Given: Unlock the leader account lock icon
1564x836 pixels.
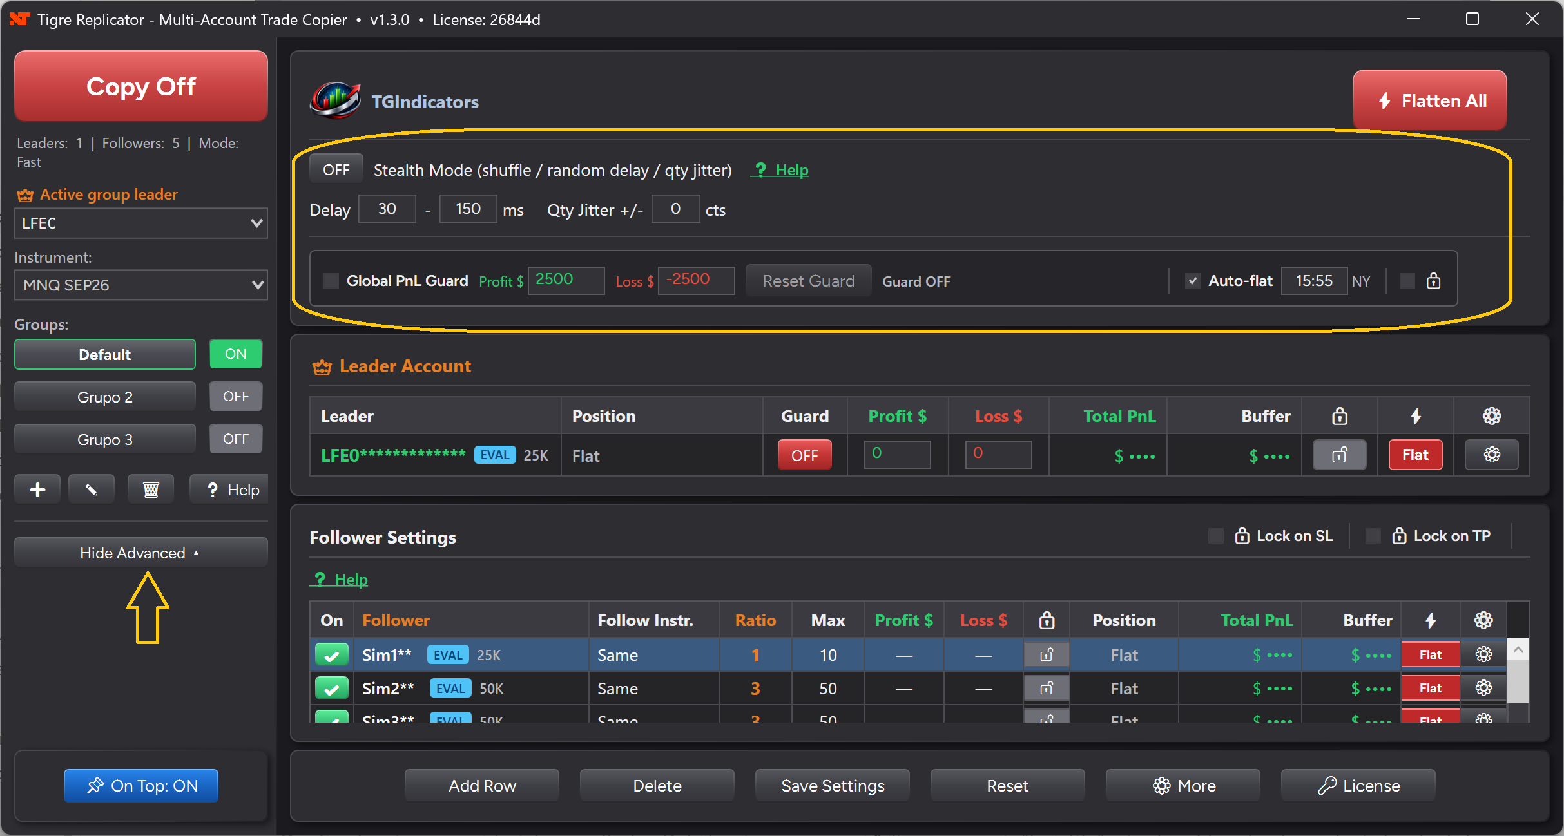Looking at the screenshot, I should coord(1339,455).
